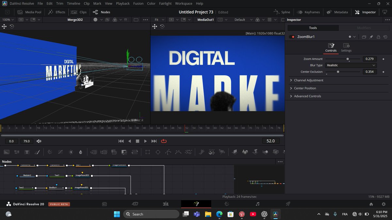392x220 pixels.
Task: Open the Fairlight page music note icon
Action: tap(257, 204)
